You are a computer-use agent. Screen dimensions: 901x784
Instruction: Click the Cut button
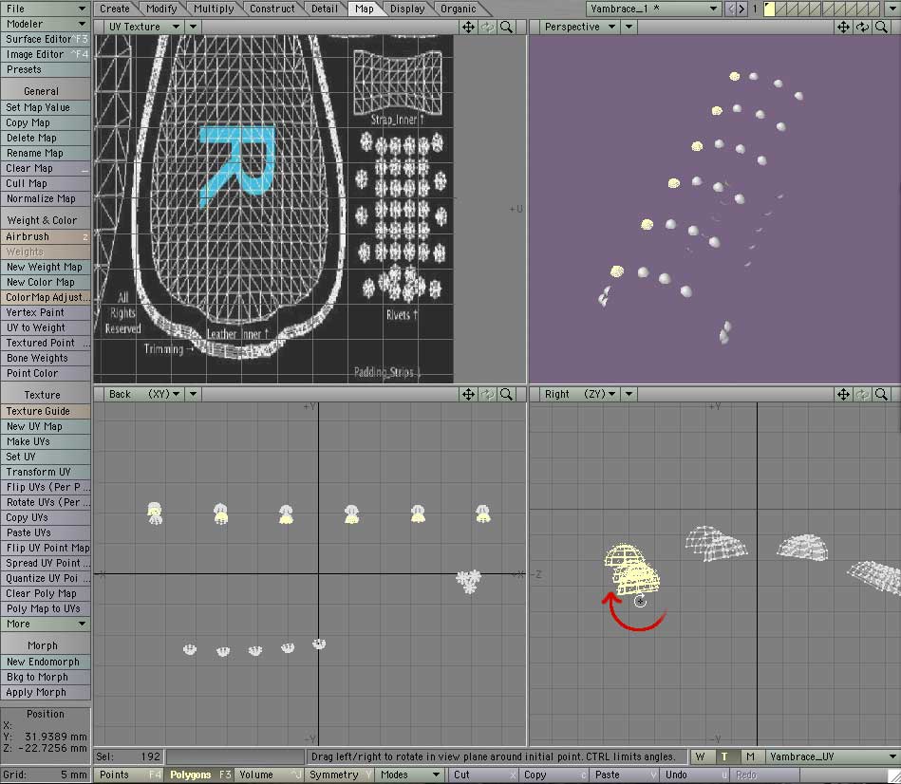pos(482,775)
